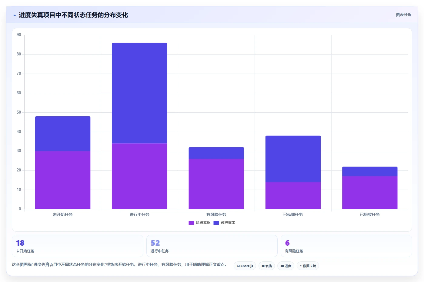The width and height of the screenshot is (424, 282).
Task: Click the y-axis value 50
Action: pyautogui.click(x=19, y=112)
